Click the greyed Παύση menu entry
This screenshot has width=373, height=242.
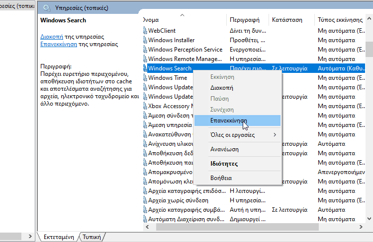237,99
